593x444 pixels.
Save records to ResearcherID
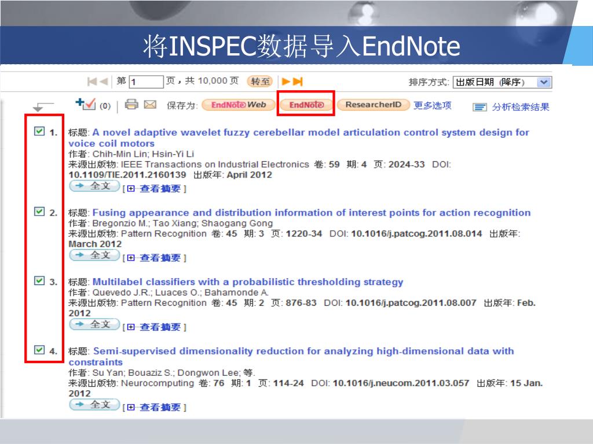pyautogui.click(x=374, y=105)
